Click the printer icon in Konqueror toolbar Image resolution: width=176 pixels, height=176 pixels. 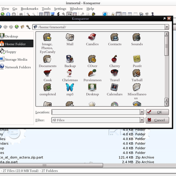tap(21, 14)
